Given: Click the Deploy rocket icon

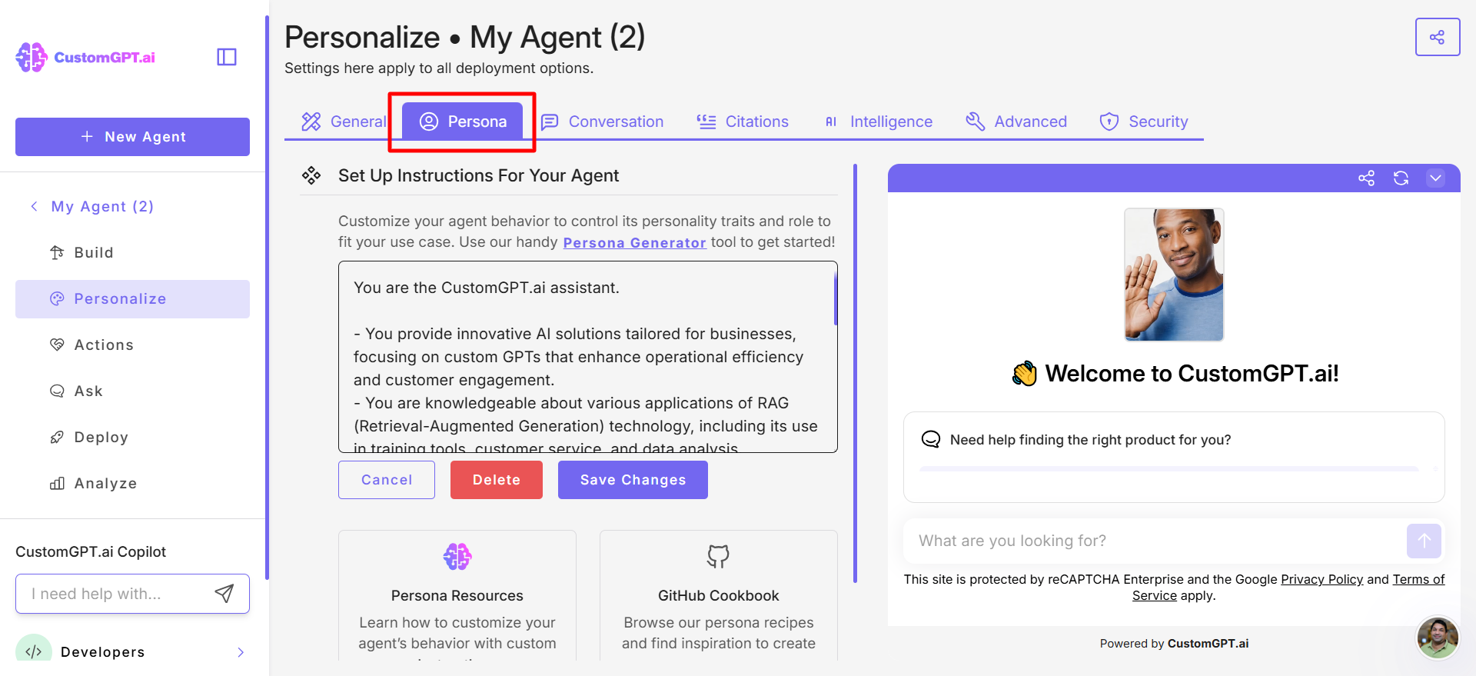Looking at the screenshot, I should coord(57,437).
